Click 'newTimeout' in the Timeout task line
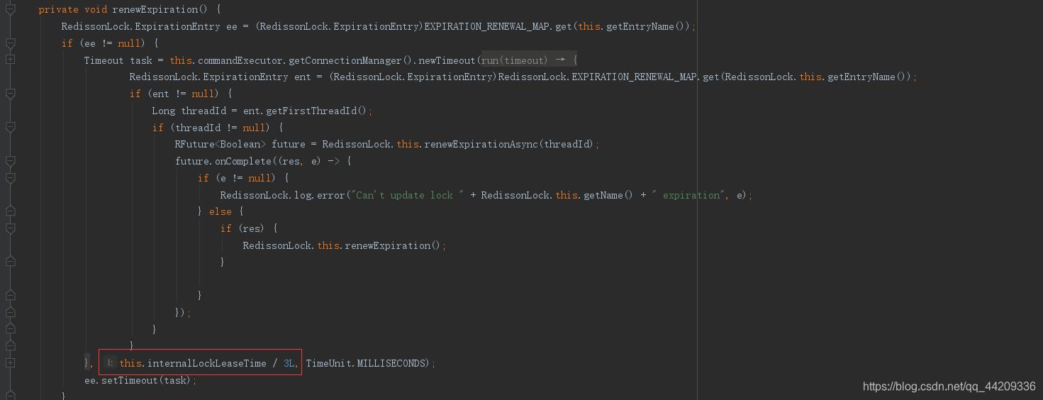Screen dimensions: 1043x400 pyautogui.click(x=447, y=60)
